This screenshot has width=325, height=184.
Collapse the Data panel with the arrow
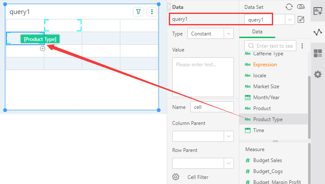tap(168, 7)
